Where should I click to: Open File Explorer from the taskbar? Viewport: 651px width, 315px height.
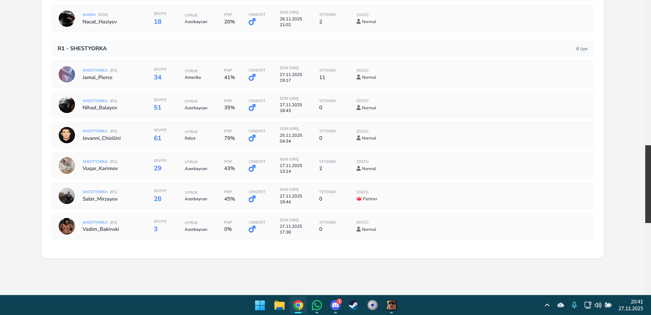click(x=279, y=305)
